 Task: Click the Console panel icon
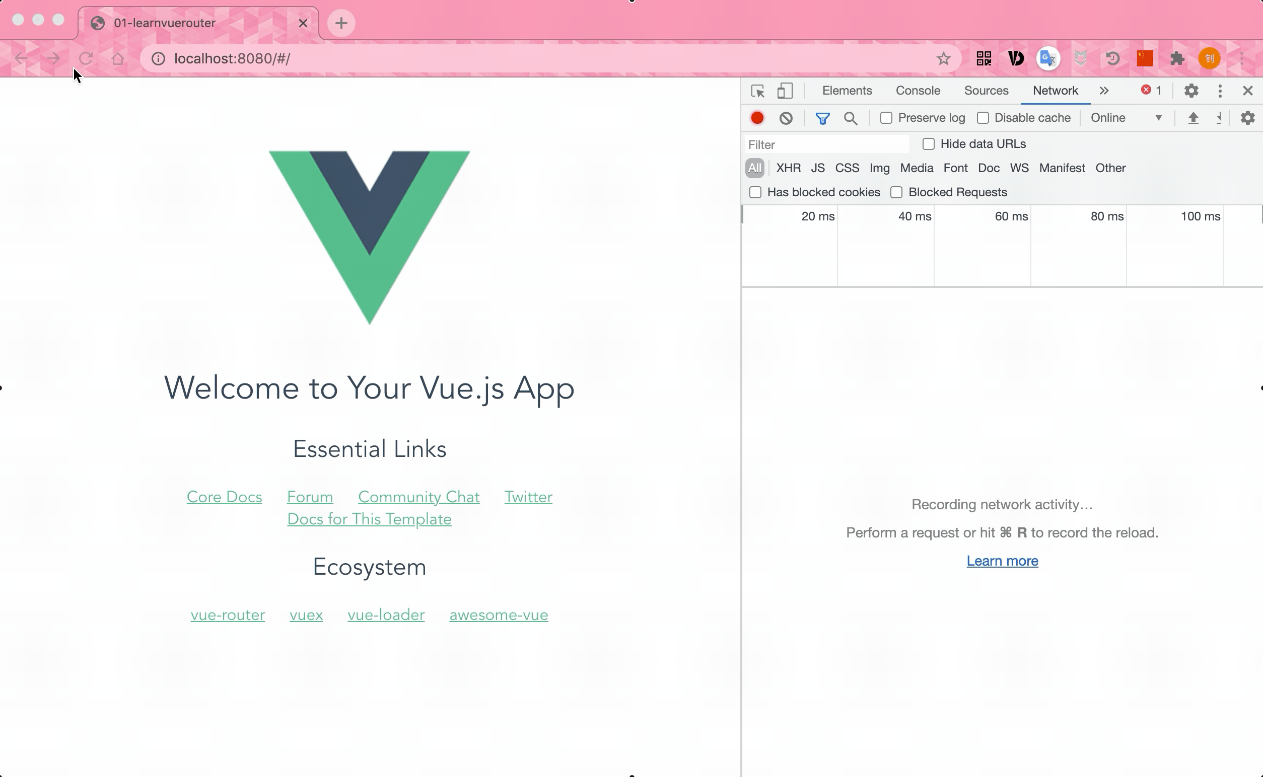pos(918,90)
